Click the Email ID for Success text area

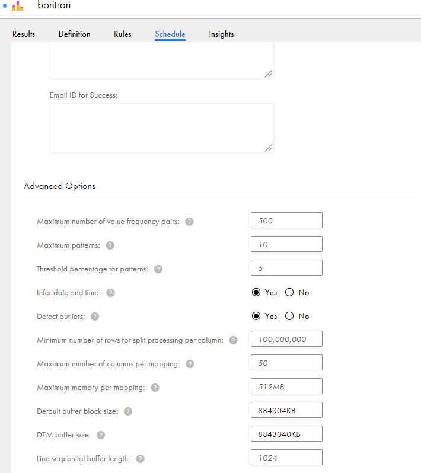(x=162, y=128)
